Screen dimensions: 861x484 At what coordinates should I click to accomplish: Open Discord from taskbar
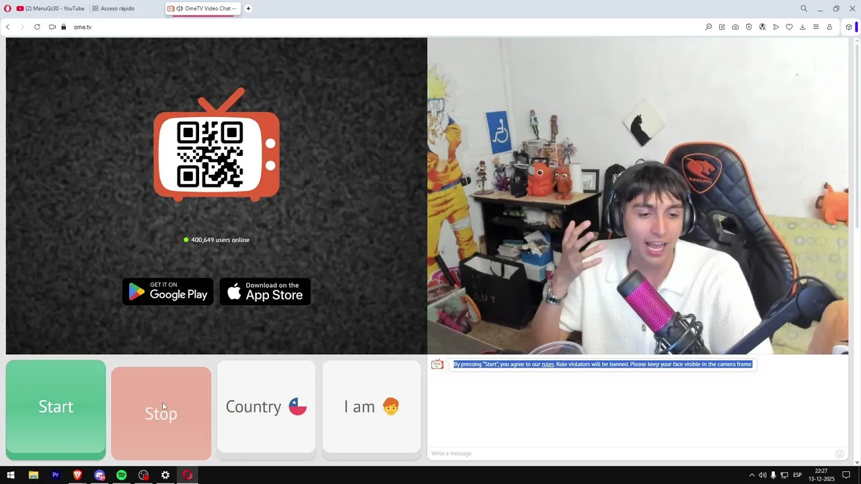click(x=100, y=475)
